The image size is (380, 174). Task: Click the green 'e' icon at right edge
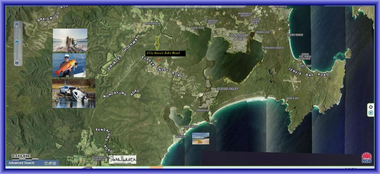pos(371,113)
